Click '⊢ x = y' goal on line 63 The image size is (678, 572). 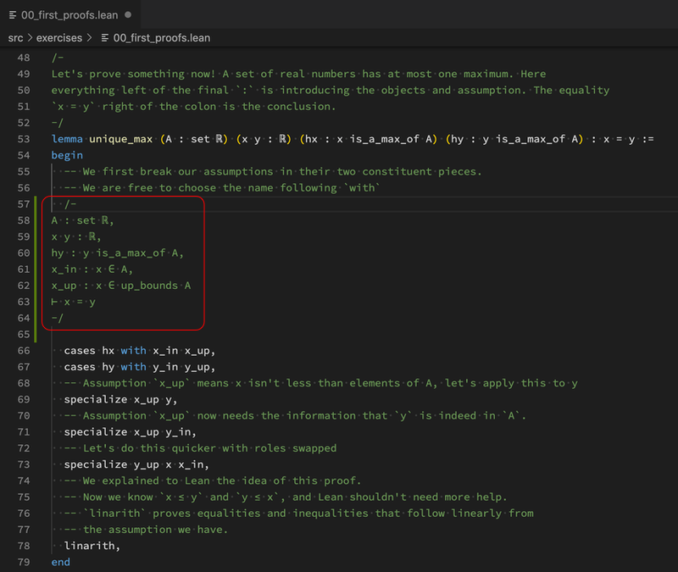pyautogui.click(x=73, y=302)
